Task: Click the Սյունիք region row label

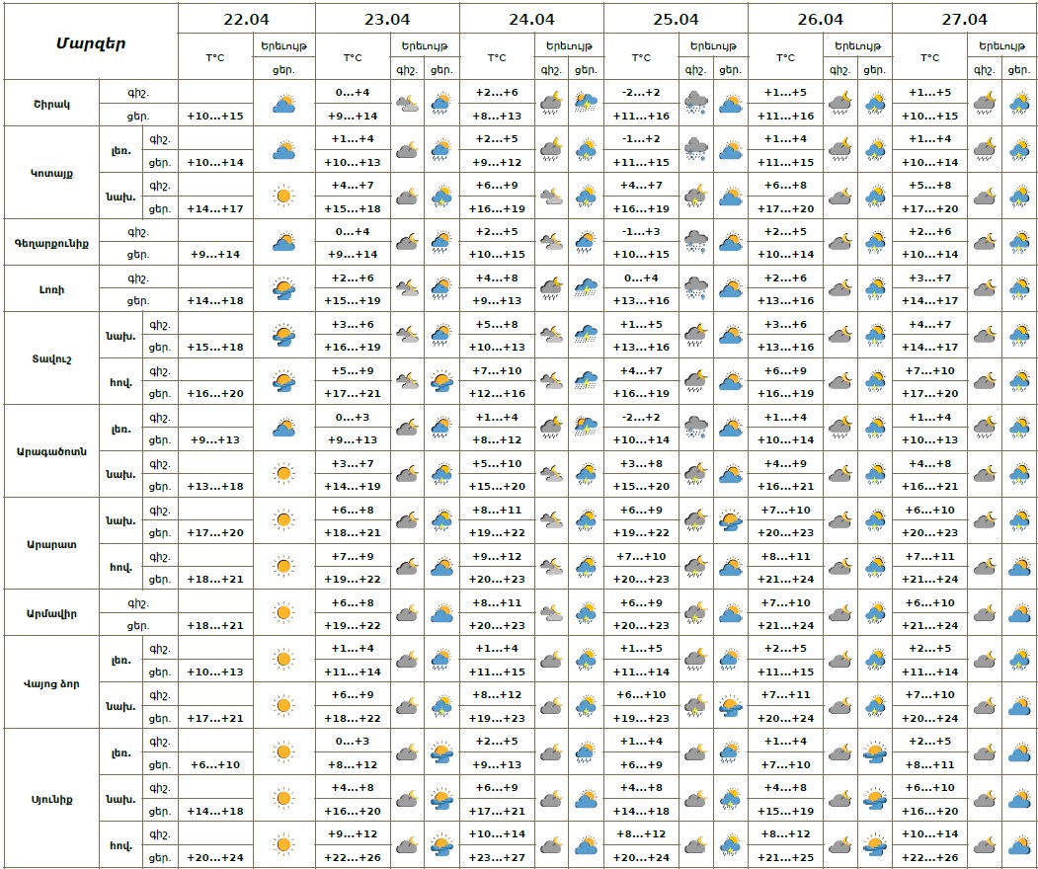Action: point(51,798)
